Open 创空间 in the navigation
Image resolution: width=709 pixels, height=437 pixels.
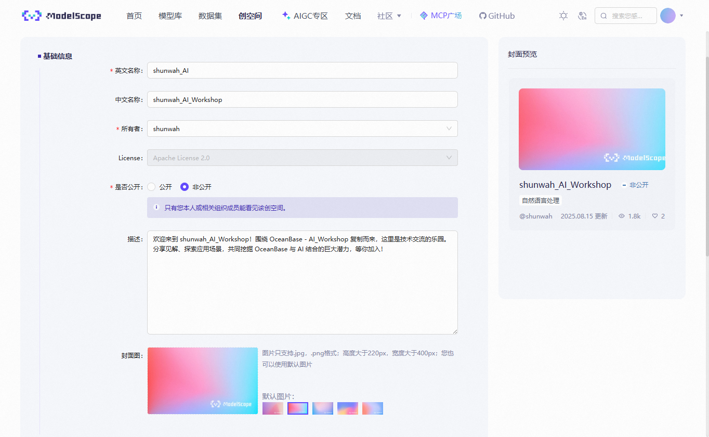coord(250,16)
